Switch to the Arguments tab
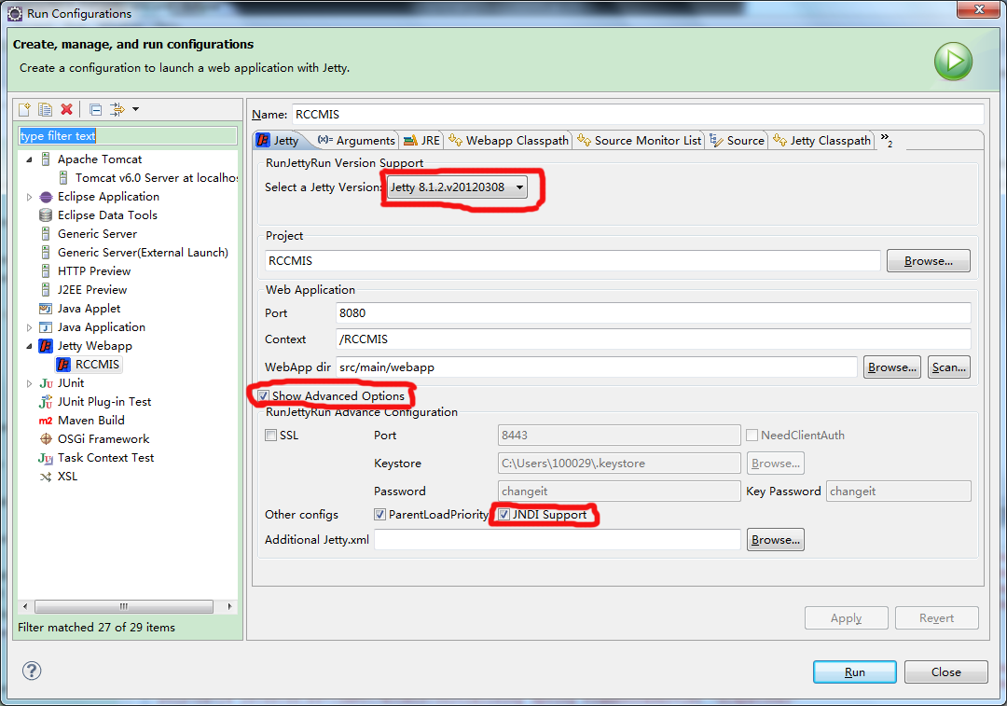 [x=356, y=140]
